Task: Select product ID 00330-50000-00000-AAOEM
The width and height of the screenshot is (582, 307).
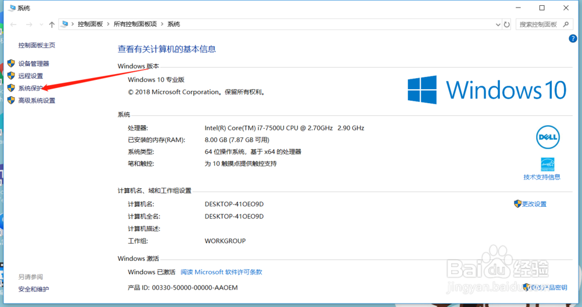Action: click(195, 288)
